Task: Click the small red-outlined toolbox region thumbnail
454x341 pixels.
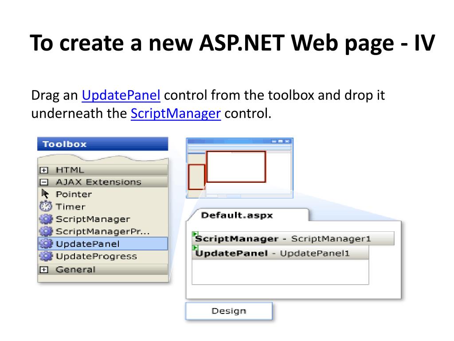Action: (x=196, y=177)
